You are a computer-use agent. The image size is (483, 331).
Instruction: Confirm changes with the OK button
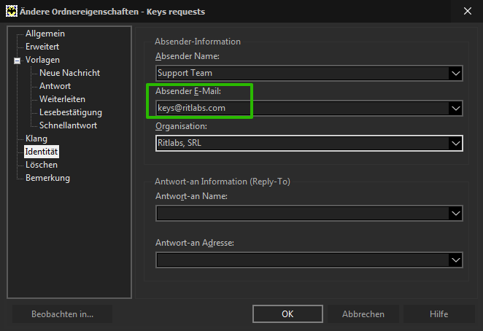point(287,314)
